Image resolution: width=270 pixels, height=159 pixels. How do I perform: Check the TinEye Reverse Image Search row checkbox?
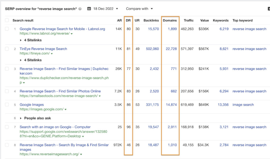(x=7, y=49)
